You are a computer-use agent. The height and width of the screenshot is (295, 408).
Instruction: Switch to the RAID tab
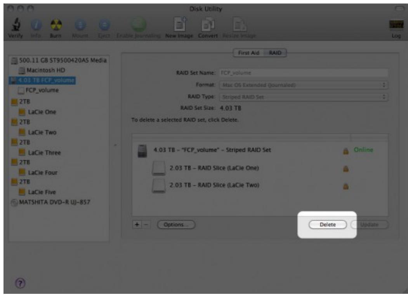275,53
